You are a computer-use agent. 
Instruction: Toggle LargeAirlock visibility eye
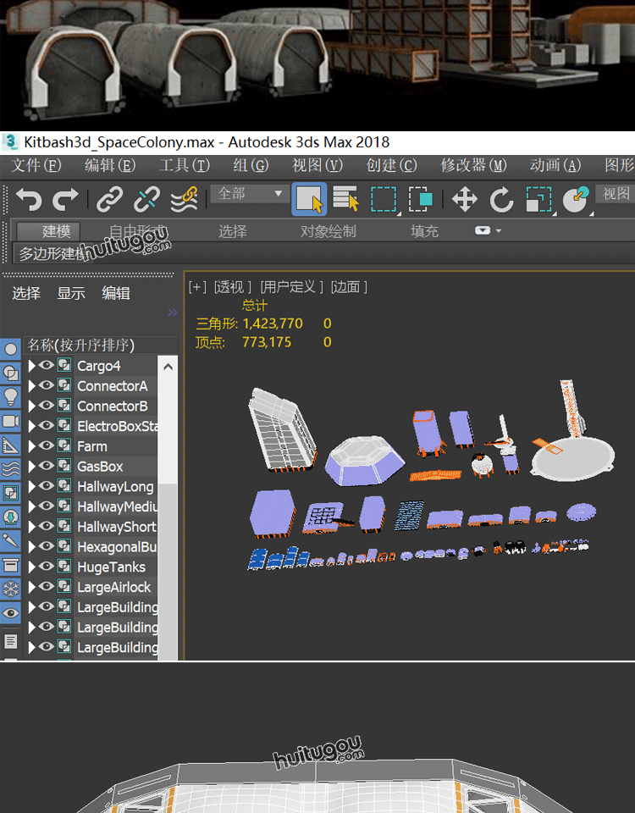point(47,586)
